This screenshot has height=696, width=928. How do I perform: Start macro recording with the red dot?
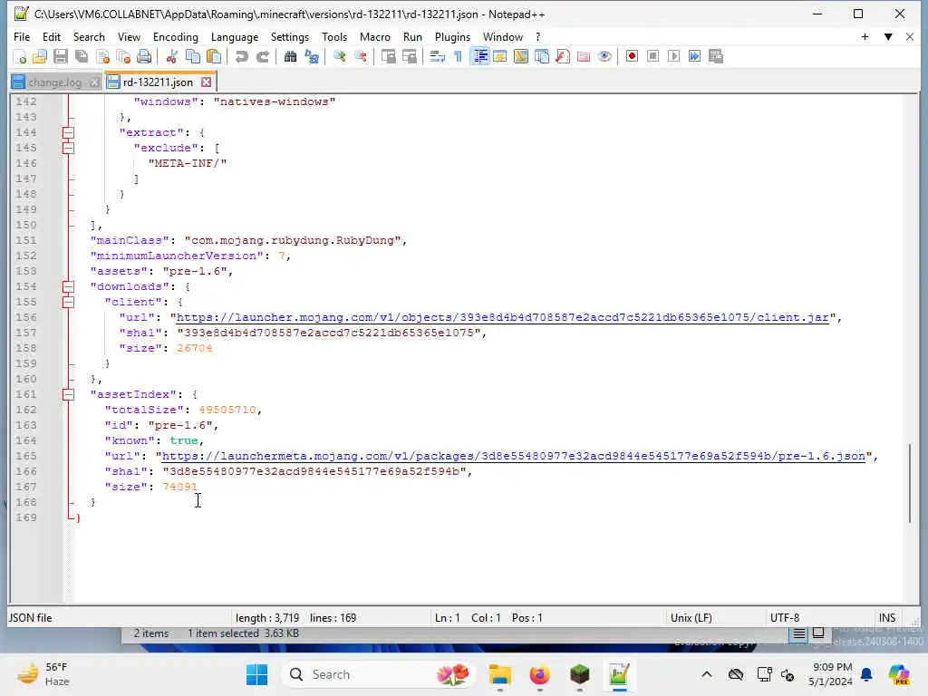[x=632, y=56]
